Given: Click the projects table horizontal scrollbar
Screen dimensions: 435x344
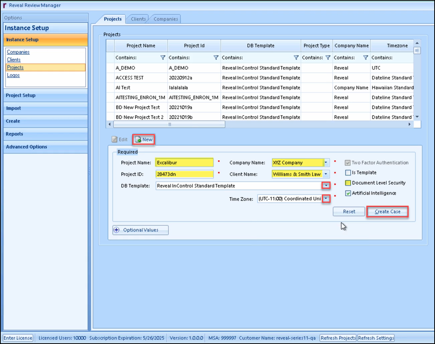Looking at the screenshot, I should (170, 124).
